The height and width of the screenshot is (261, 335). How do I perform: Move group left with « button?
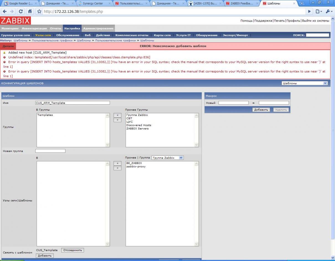[117, 115]
